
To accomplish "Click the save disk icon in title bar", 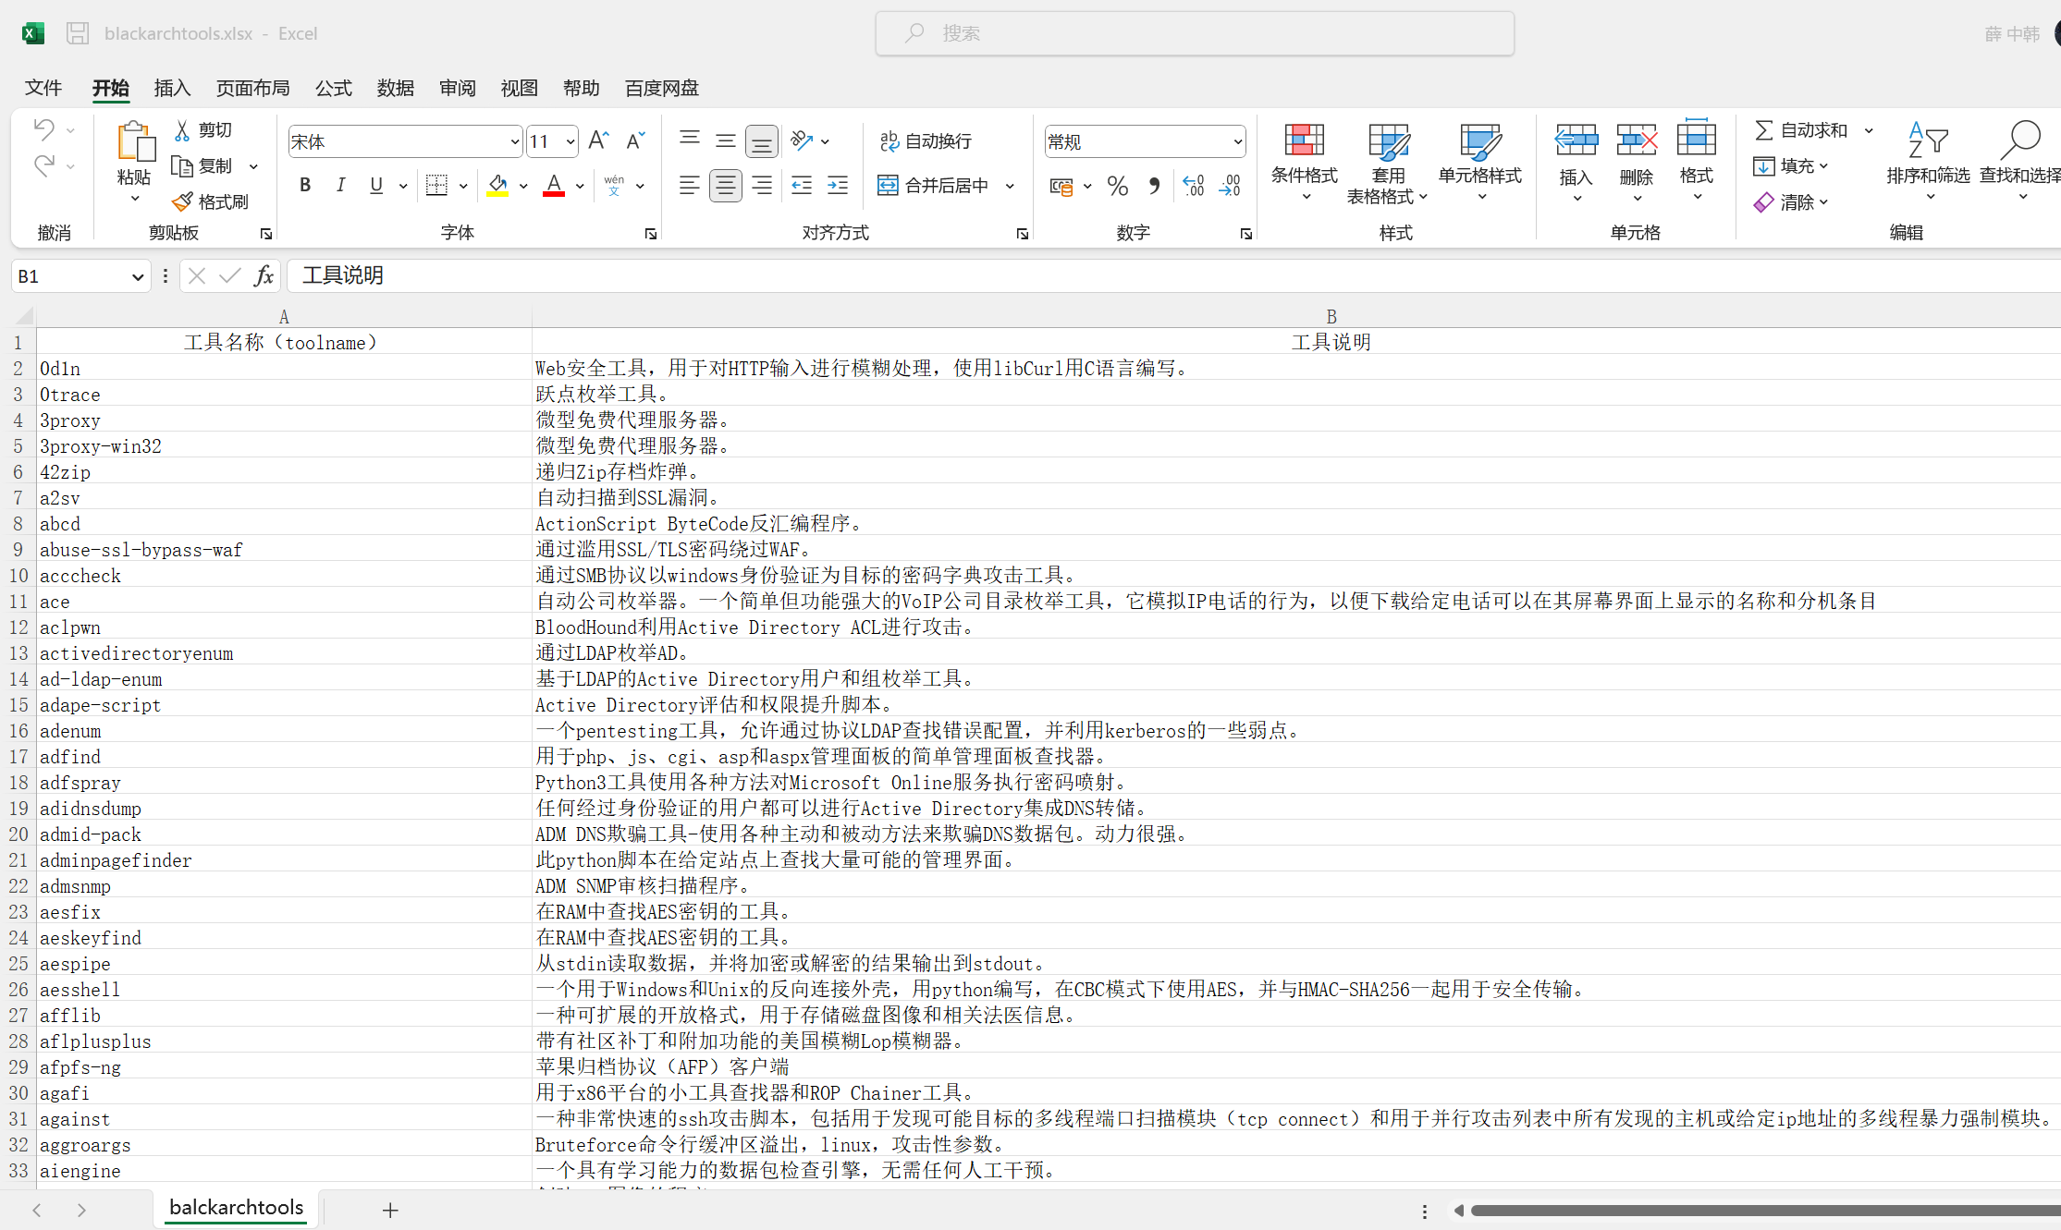I will coord(78,33).
